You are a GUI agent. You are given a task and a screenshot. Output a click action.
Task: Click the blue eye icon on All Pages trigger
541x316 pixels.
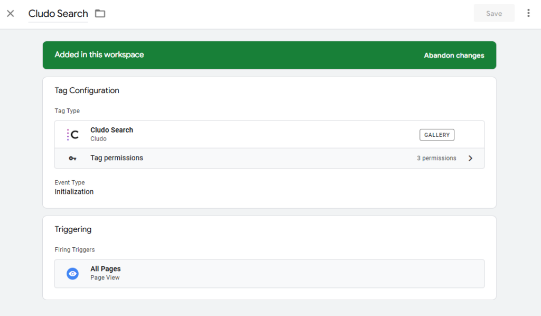point(72,273)
